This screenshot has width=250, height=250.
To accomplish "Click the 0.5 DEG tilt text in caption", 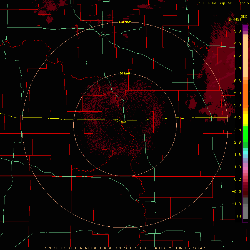I will (x=139, y=248).
